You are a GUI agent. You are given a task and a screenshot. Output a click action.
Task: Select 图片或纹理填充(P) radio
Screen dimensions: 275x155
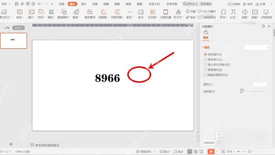(x=205, y=65)
